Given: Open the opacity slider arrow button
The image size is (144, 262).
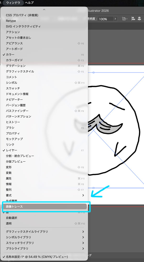Looking at the screenshot, I should pos(115,19).
